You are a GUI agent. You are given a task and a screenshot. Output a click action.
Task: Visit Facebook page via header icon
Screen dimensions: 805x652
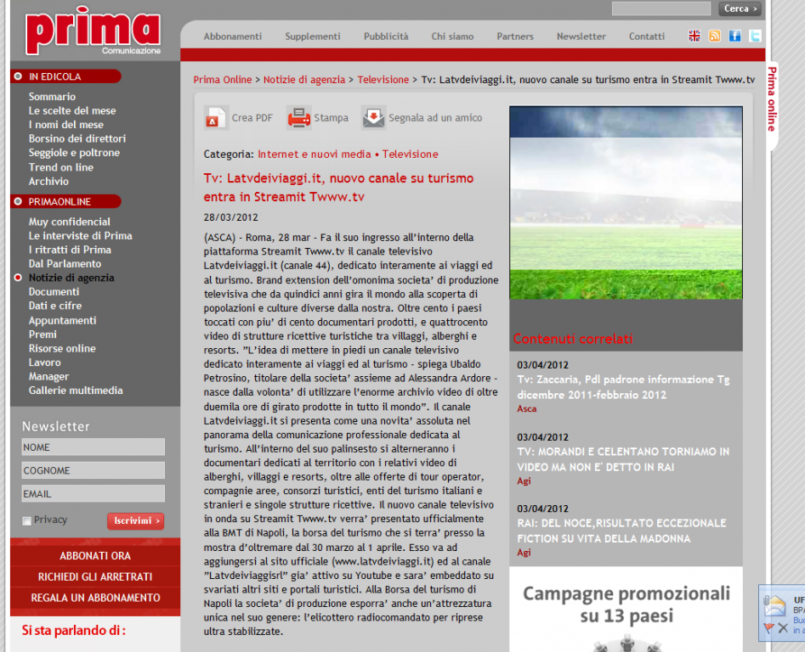coord(734,36)
